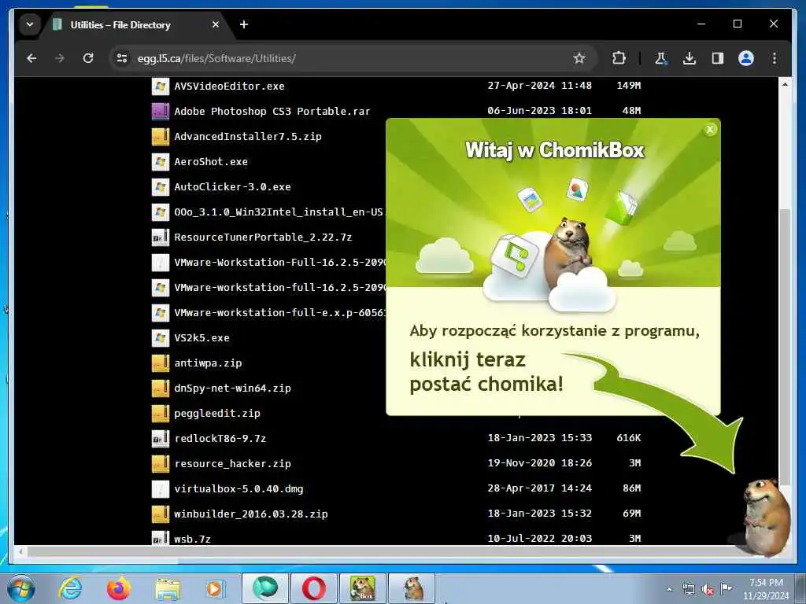Open the system clock showing 7:54 PM
This screenshot has width=806, height=604.
(x=766, y=589)
